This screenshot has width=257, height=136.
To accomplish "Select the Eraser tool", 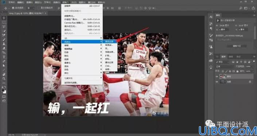I will click(x=4, y=48).
